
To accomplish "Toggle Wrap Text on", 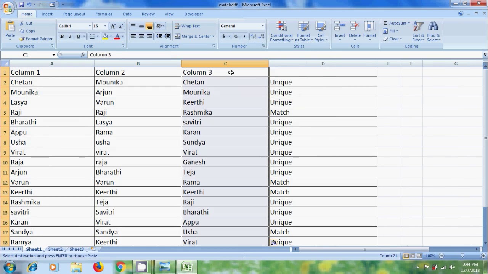I will pyautogui.click(x=187, y=26).
